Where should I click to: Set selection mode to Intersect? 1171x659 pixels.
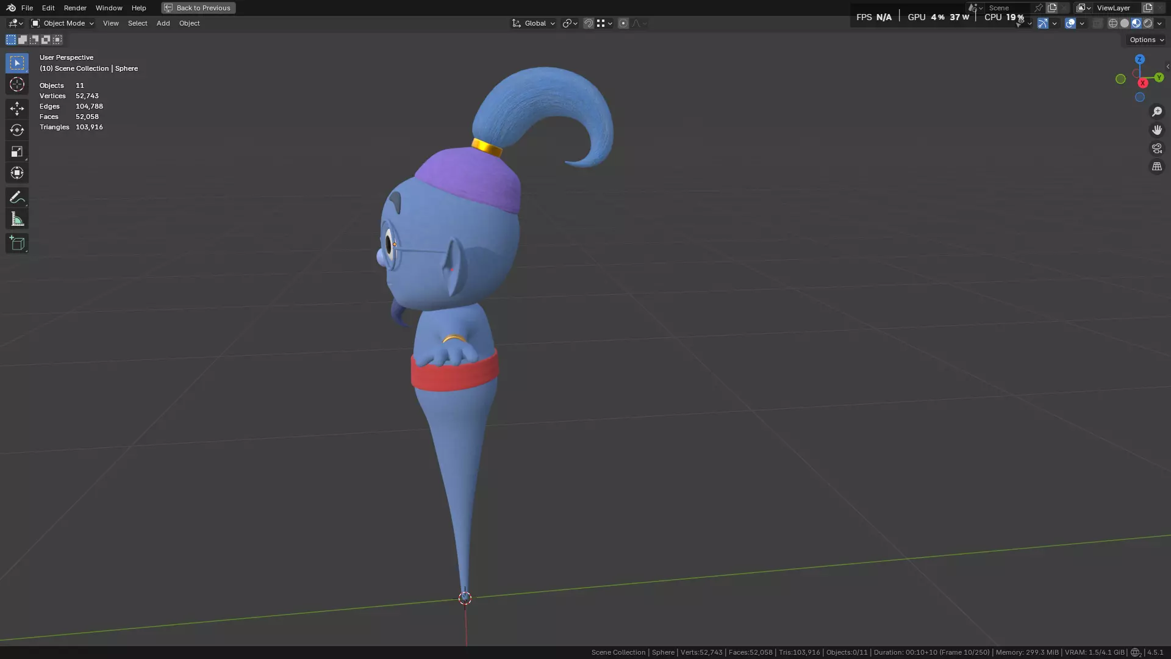(57, 40)
